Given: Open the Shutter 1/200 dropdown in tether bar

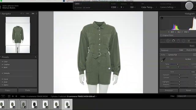Looking at the screenshot, I should click(x=115, y=7).
